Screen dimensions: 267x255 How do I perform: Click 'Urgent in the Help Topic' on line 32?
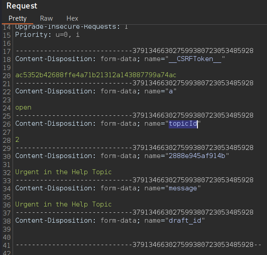tap(63, 172)
